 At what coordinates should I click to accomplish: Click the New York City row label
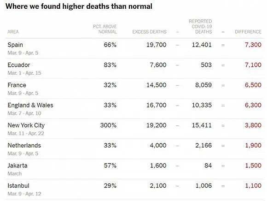[26, 125]
